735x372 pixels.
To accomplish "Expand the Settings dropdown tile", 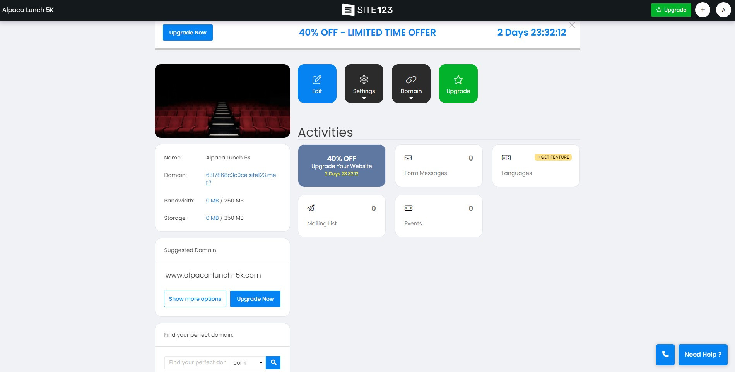I will [364, 84].
